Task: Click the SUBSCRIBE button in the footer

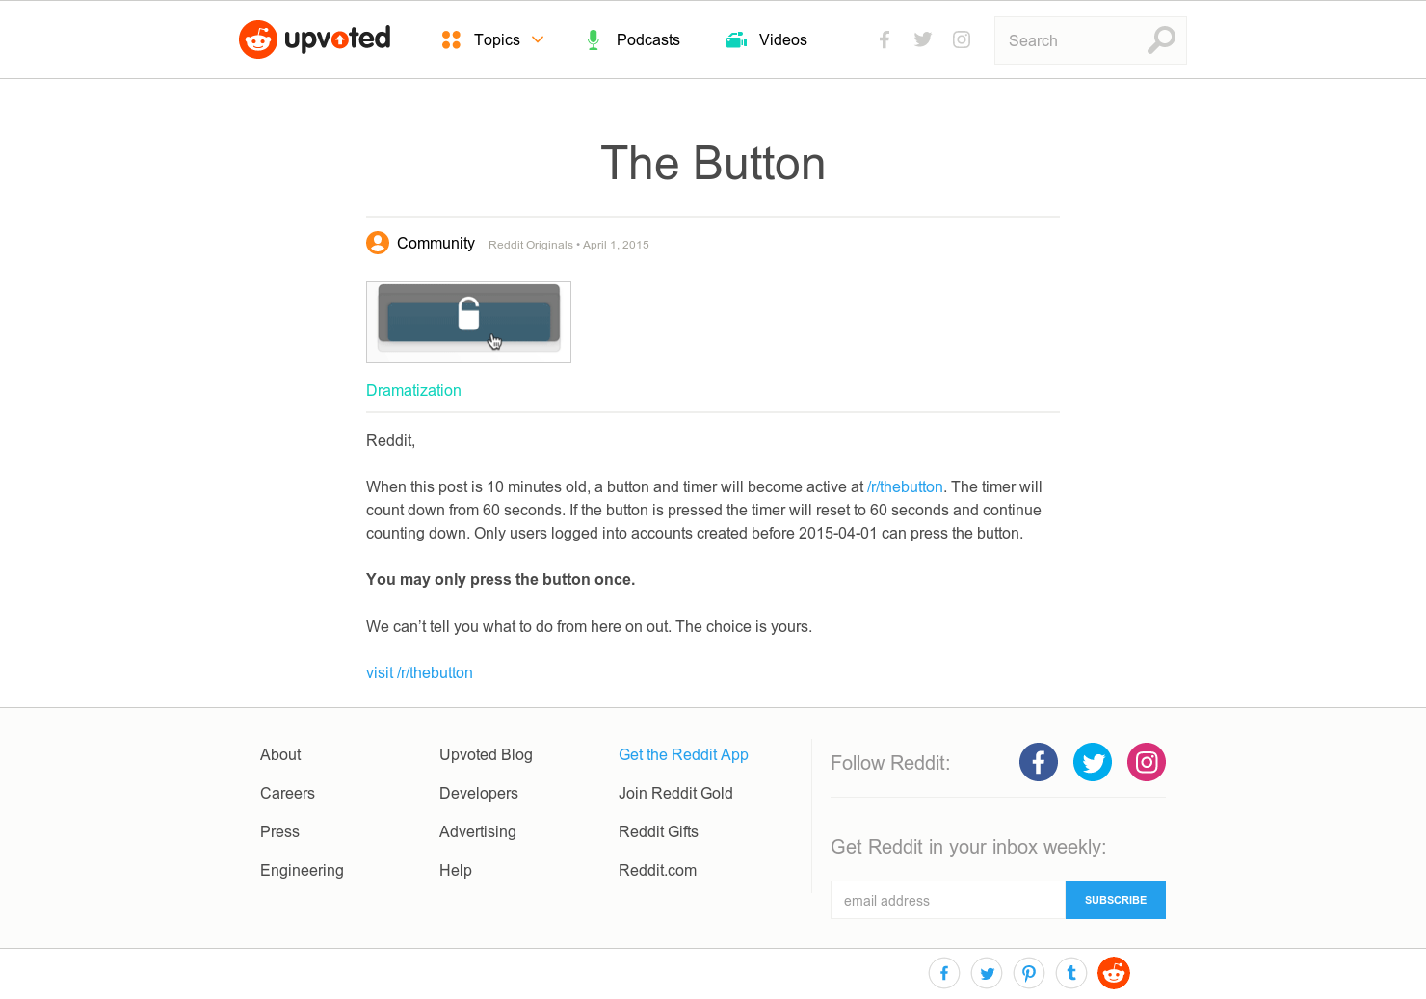Action: [x=1115, y=899]
